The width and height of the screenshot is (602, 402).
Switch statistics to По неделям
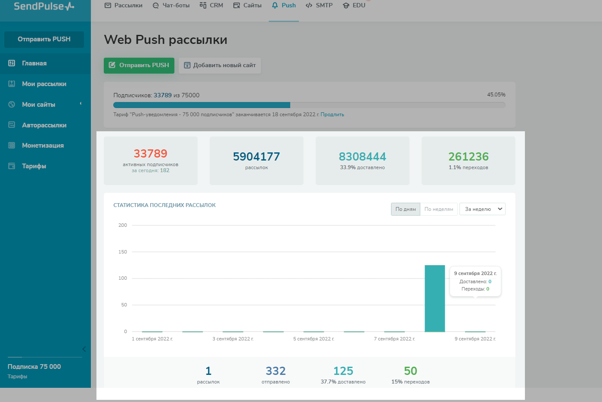point(439,209)
